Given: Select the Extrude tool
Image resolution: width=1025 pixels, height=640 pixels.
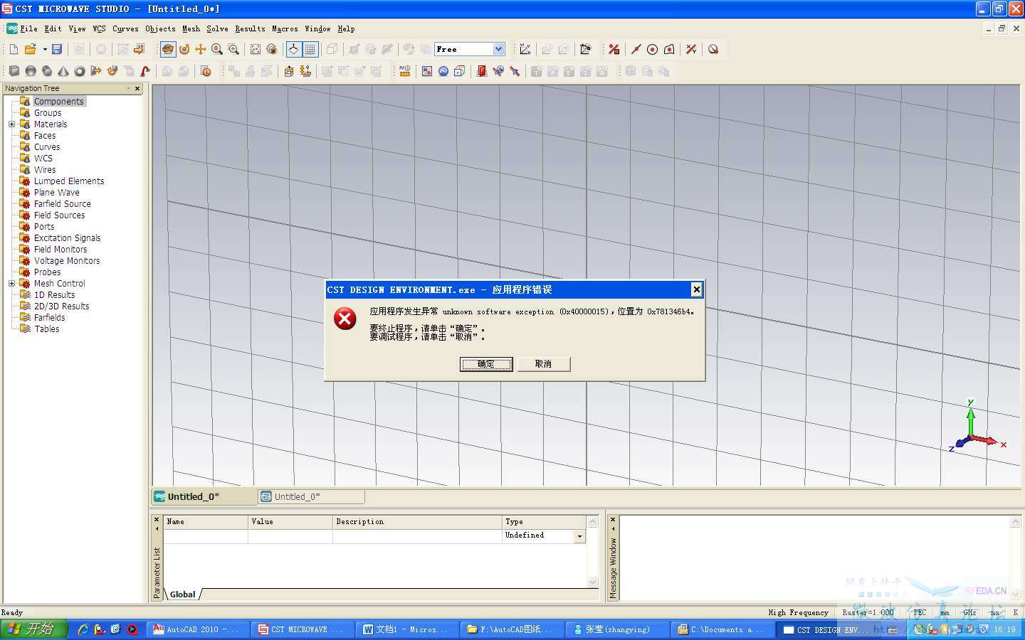Looking at the screenshot, I should point(96,71).
